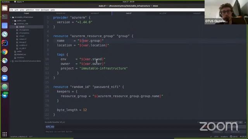This screenshot has height=139, width=248.
Task: Launch Terminal from the dock
Action: (x=5, y=17)
